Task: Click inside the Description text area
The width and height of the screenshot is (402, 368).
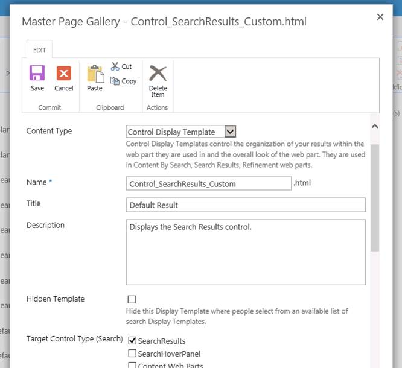Action: [246, 252]
